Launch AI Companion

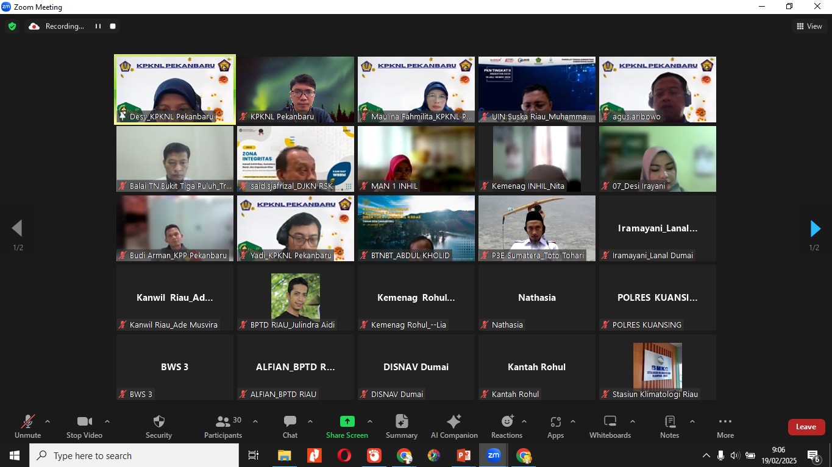coord(453,422)
